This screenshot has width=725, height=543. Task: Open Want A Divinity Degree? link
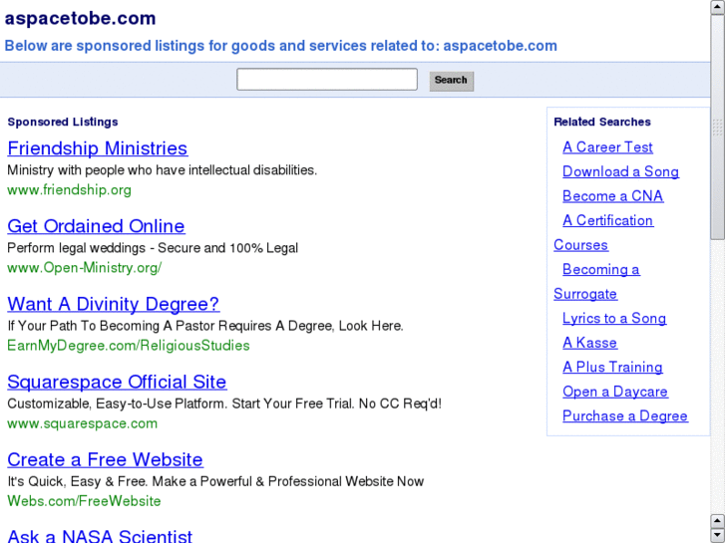coord(114,304)
